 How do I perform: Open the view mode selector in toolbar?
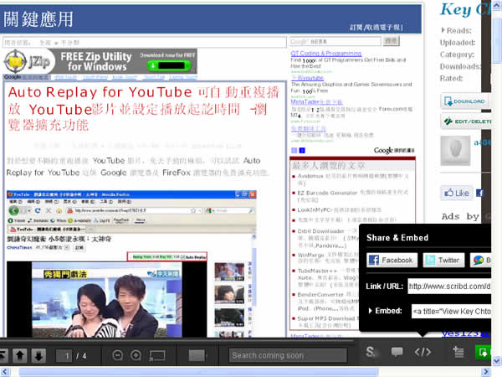[x=197, y=355]
